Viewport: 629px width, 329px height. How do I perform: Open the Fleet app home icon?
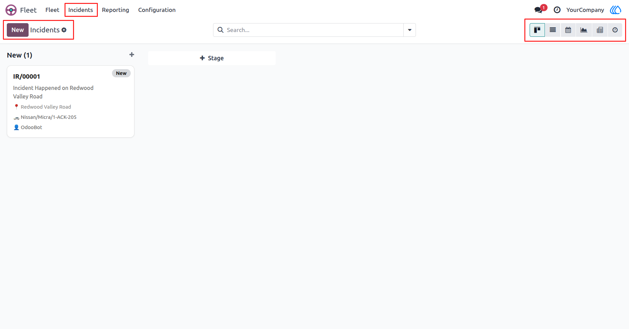(x=11, y=10)
